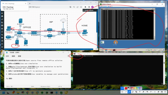Select the mosaic blur tool

136,92
